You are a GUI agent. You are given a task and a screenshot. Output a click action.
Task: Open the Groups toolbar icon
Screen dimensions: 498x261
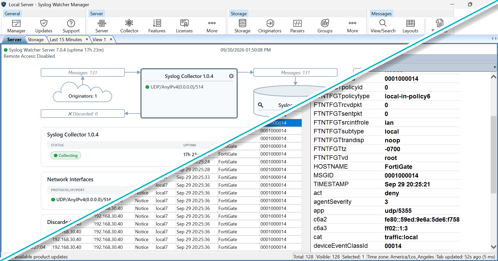pos(325,26)
